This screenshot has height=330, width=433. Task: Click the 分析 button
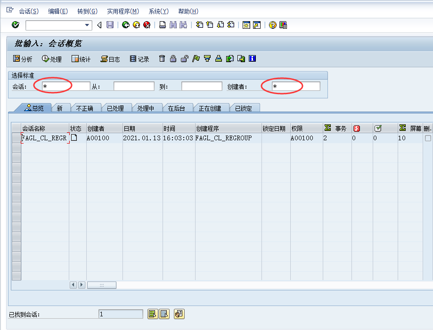(x=23, y=59)
